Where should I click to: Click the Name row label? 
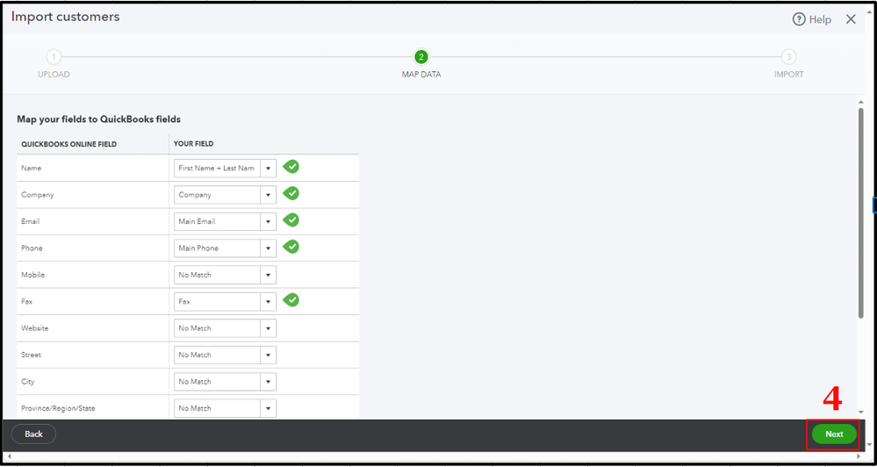point(32,168)
